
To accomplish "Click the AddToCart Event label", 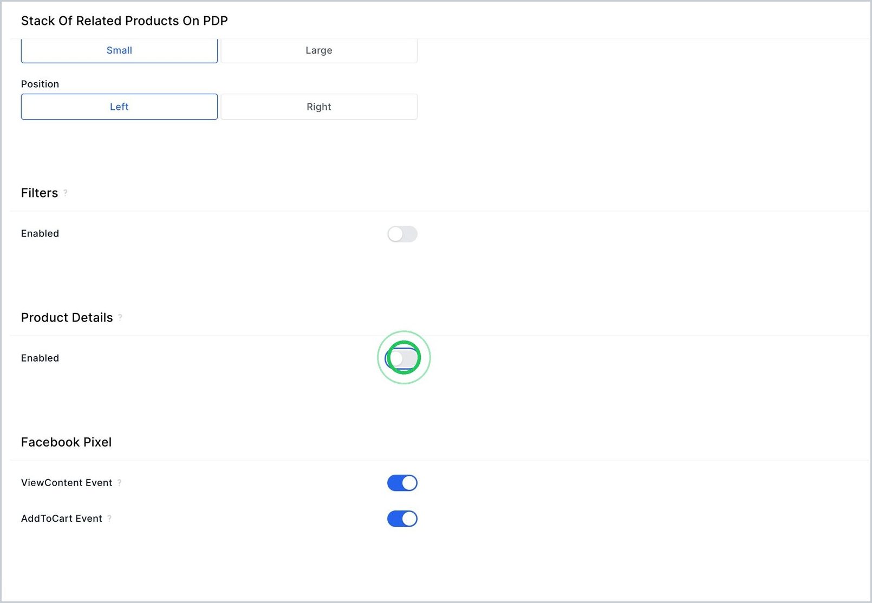I will pos(62,518).
